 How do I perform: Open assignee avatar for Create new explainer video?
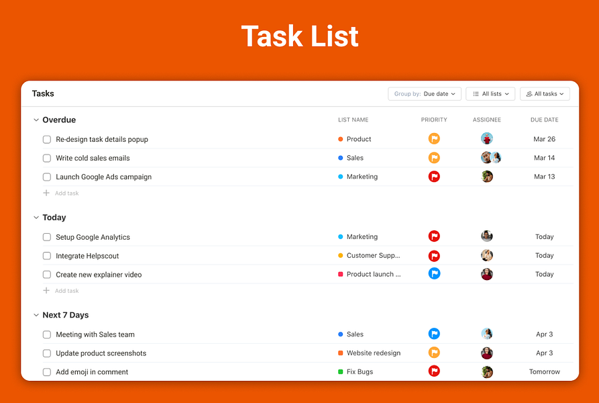(x=487, y=274)
